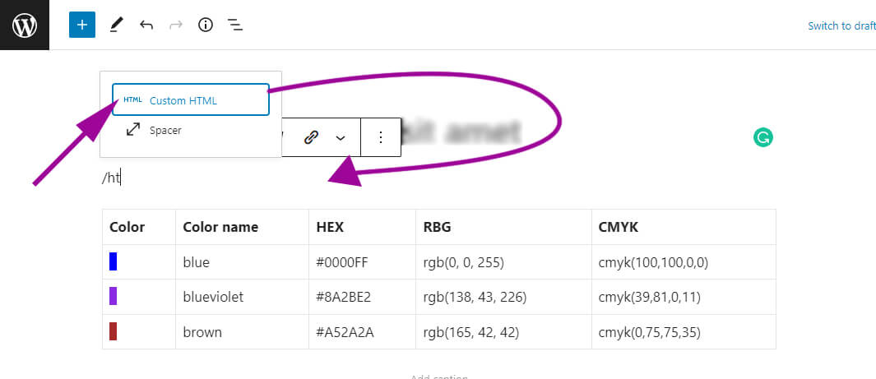Choose Spacer from block suggestions

coord(165,130)
